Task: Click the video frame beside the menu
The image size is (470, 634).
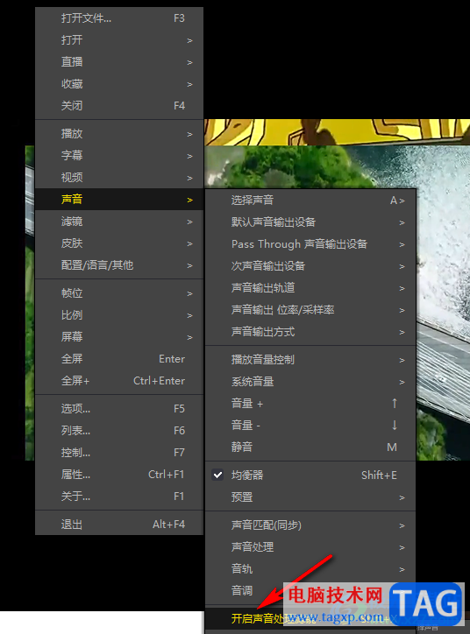Action: (443, 303)
